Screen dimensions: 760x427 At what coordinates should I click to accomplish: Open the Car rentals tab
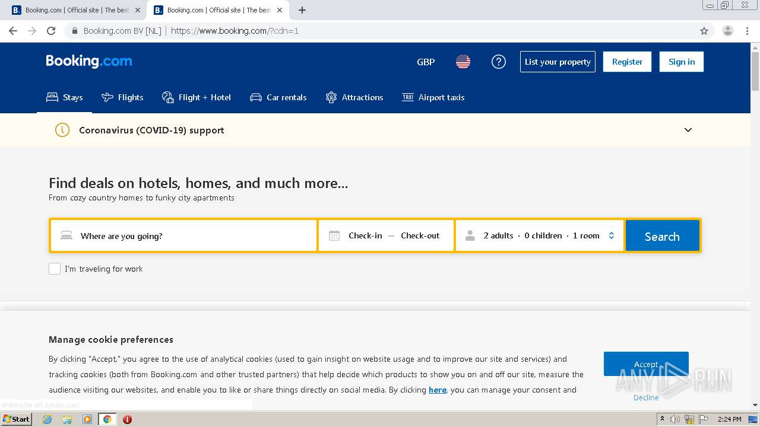point(278,97)
